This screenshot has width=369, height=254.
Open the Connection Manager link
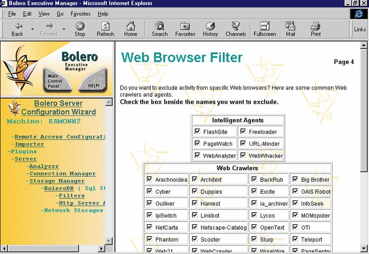click(62, 173)
